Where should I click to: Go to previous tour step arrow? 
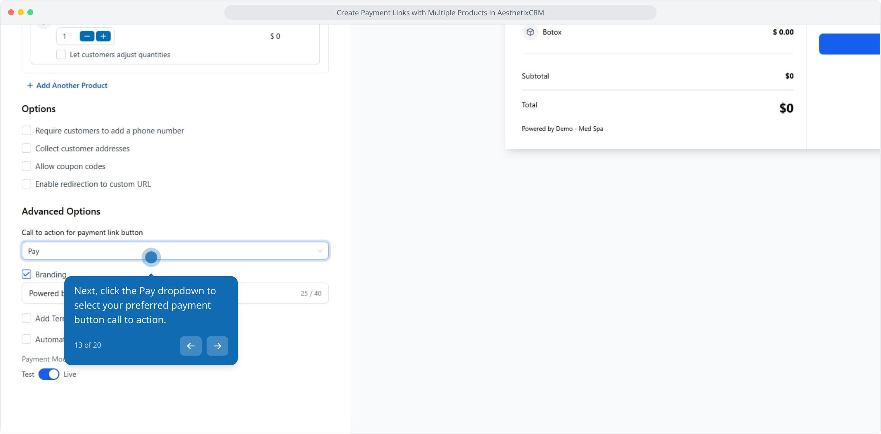[191, 346]
